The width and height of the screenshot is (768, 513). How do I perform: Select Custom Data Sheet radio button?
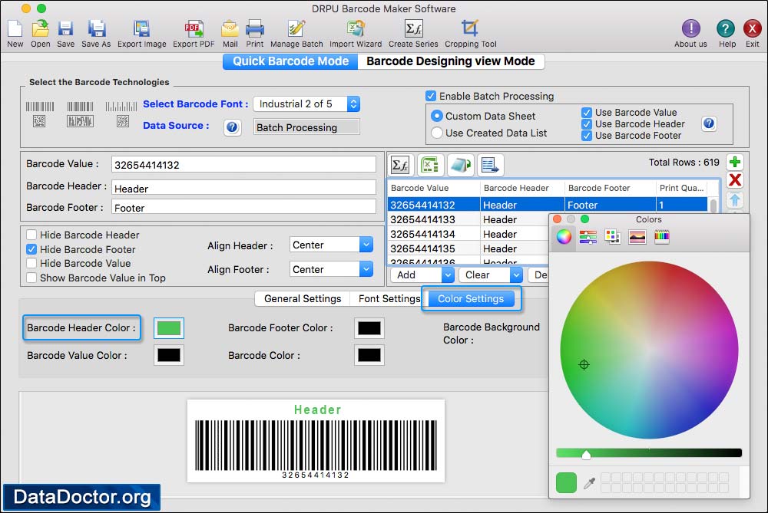click(x=436, y=116)
